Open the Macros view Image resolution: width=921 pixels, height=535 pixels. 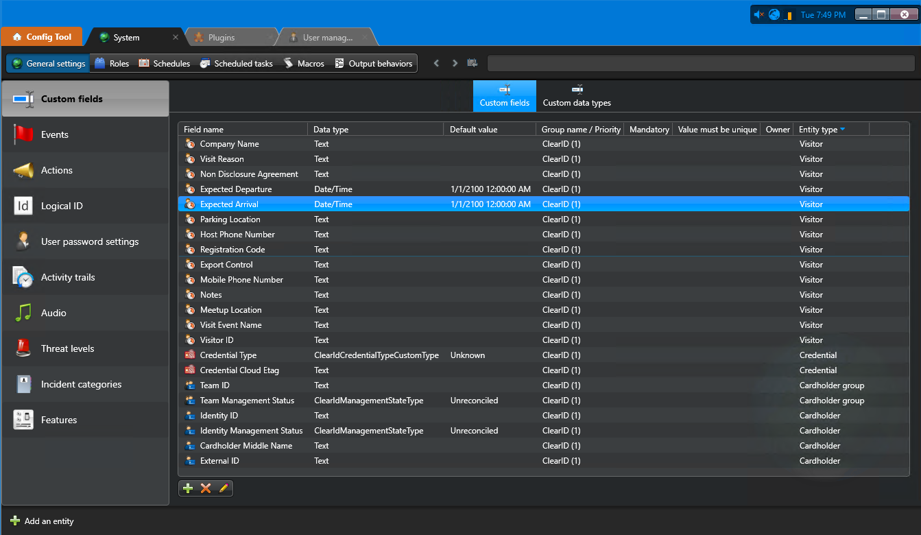(304, 62)
